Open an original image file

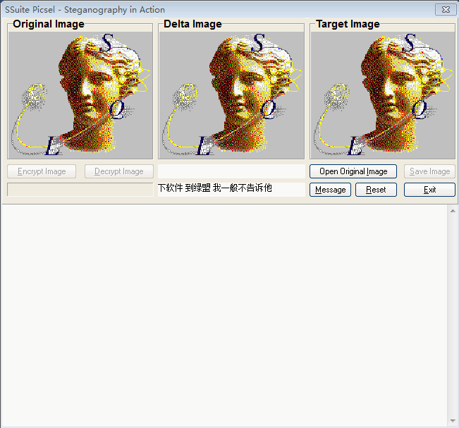point(353,171)
